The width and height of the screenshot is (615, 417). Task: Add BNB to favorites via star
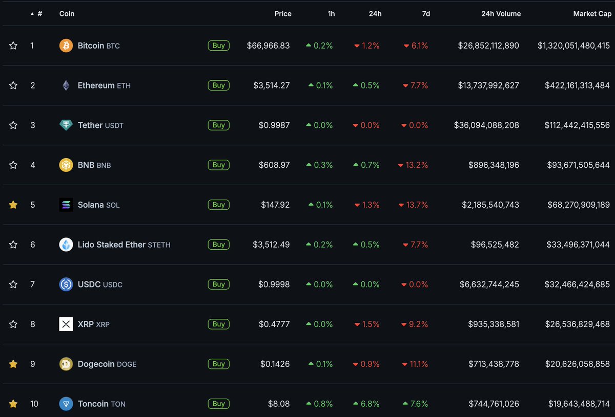click(13, 165)
